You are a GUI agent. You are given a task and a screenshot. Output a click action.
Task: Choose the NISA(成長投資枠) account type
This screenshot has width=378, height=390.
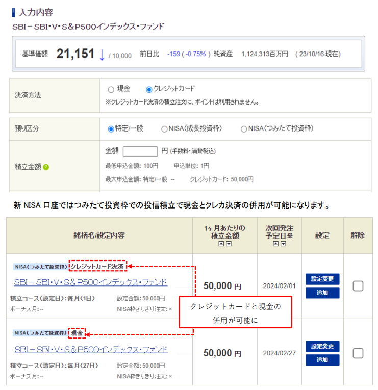point(164,129)
